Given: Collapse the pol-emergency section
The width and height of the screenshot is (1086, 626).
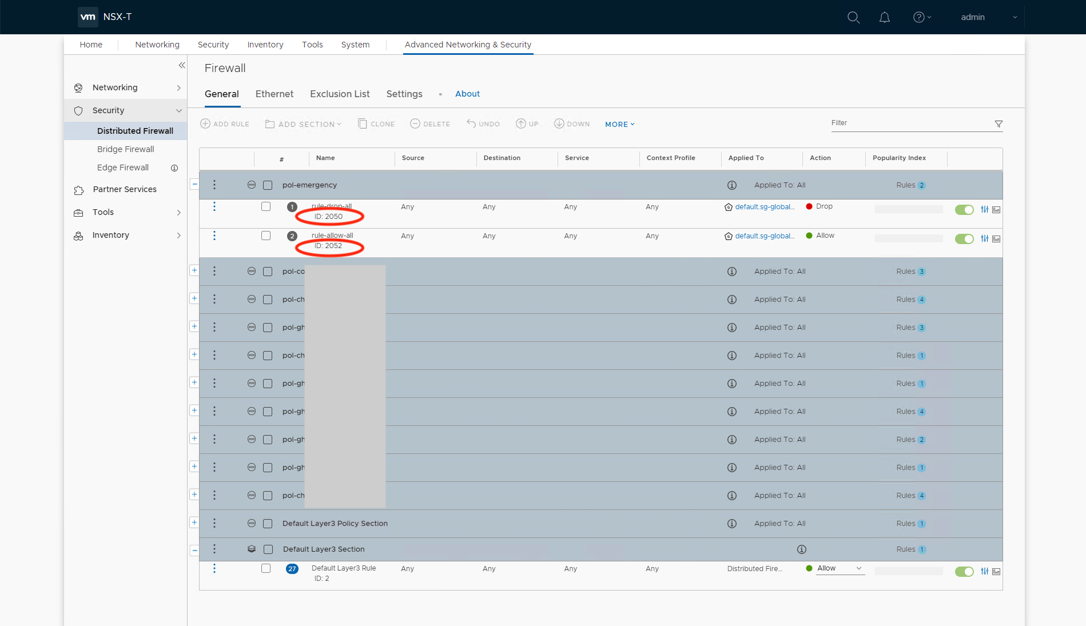Looking at the screenshot, I should [x=194, y=184].
